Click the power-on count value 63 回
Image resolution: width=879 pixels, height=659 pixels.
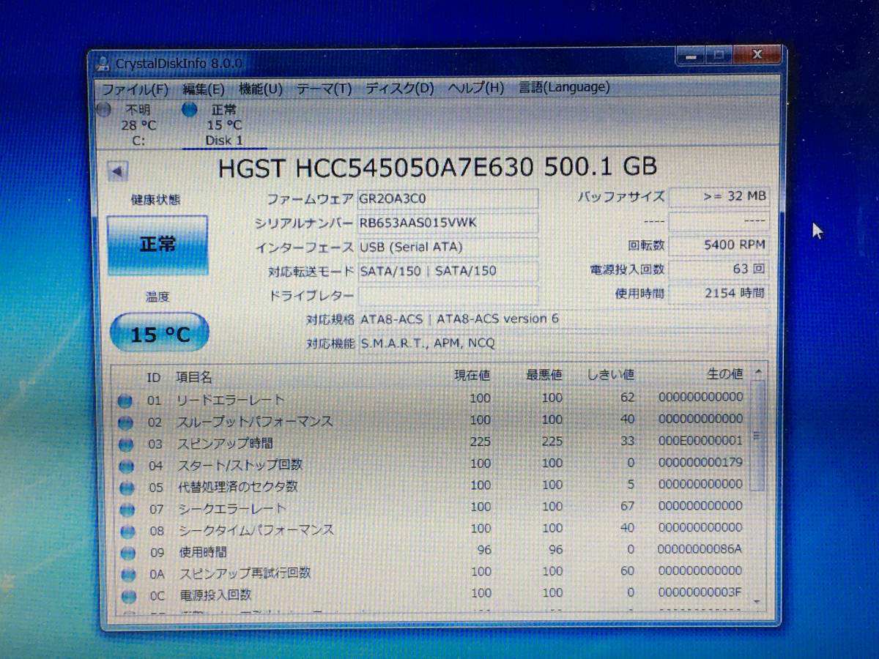[719, 269]
